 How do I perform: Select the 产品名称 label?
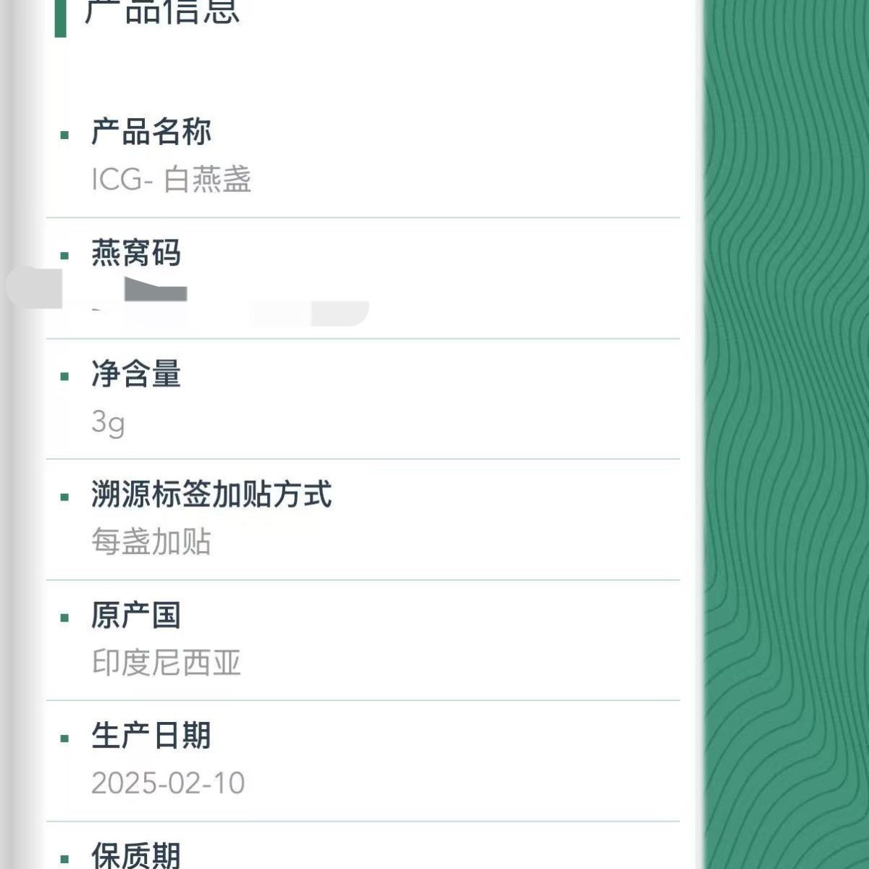pyautogui.click(x=151, y=133)
